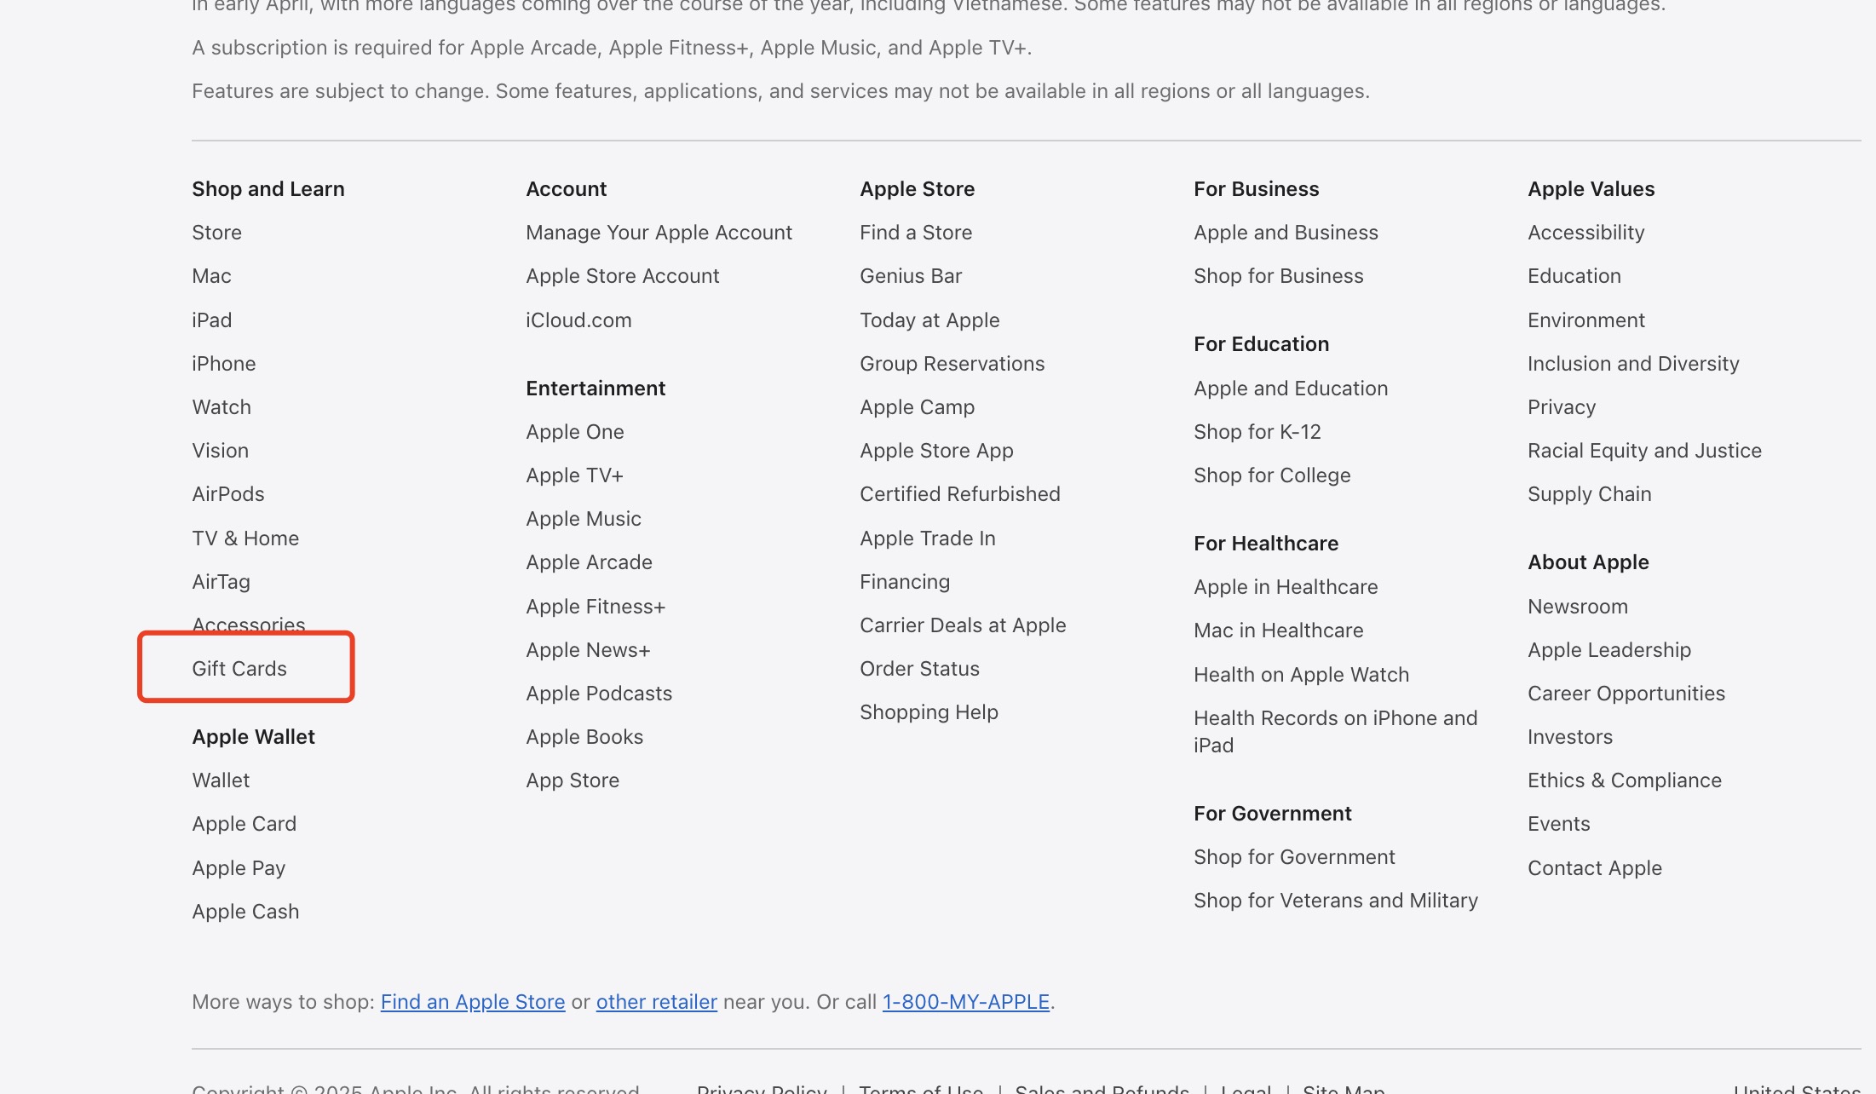Open Manage Your Apple Account
The image size is (1876, 1094).
[x=659, y=232]
